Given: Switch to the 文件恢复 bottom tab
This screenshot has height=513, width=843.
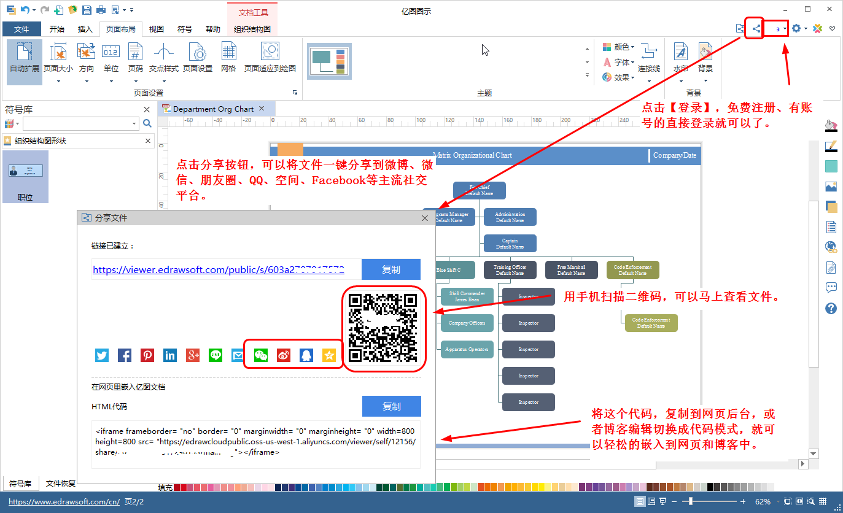Looking at the screenshot, I should click(61, 484).
